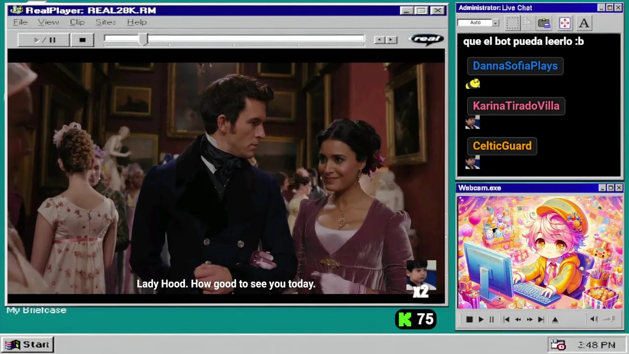Maximize the RealPlayer window

(421, 10)
